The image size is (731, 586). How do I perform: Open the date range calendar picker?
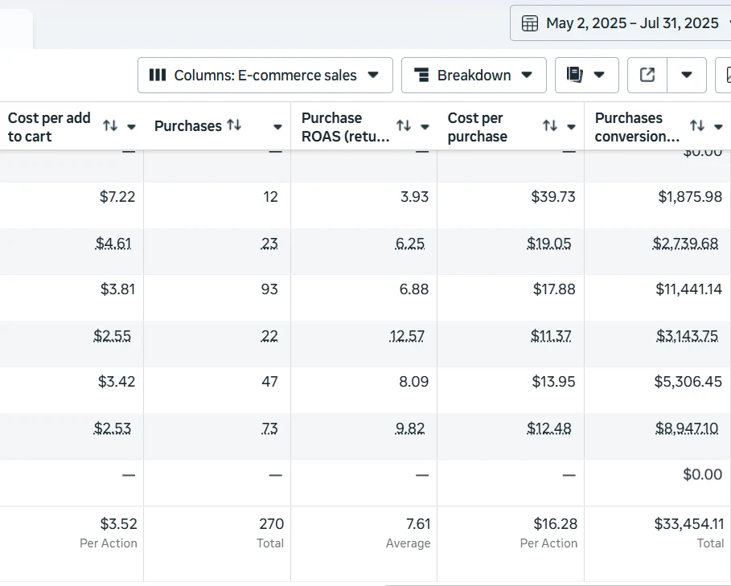[529, 23]
